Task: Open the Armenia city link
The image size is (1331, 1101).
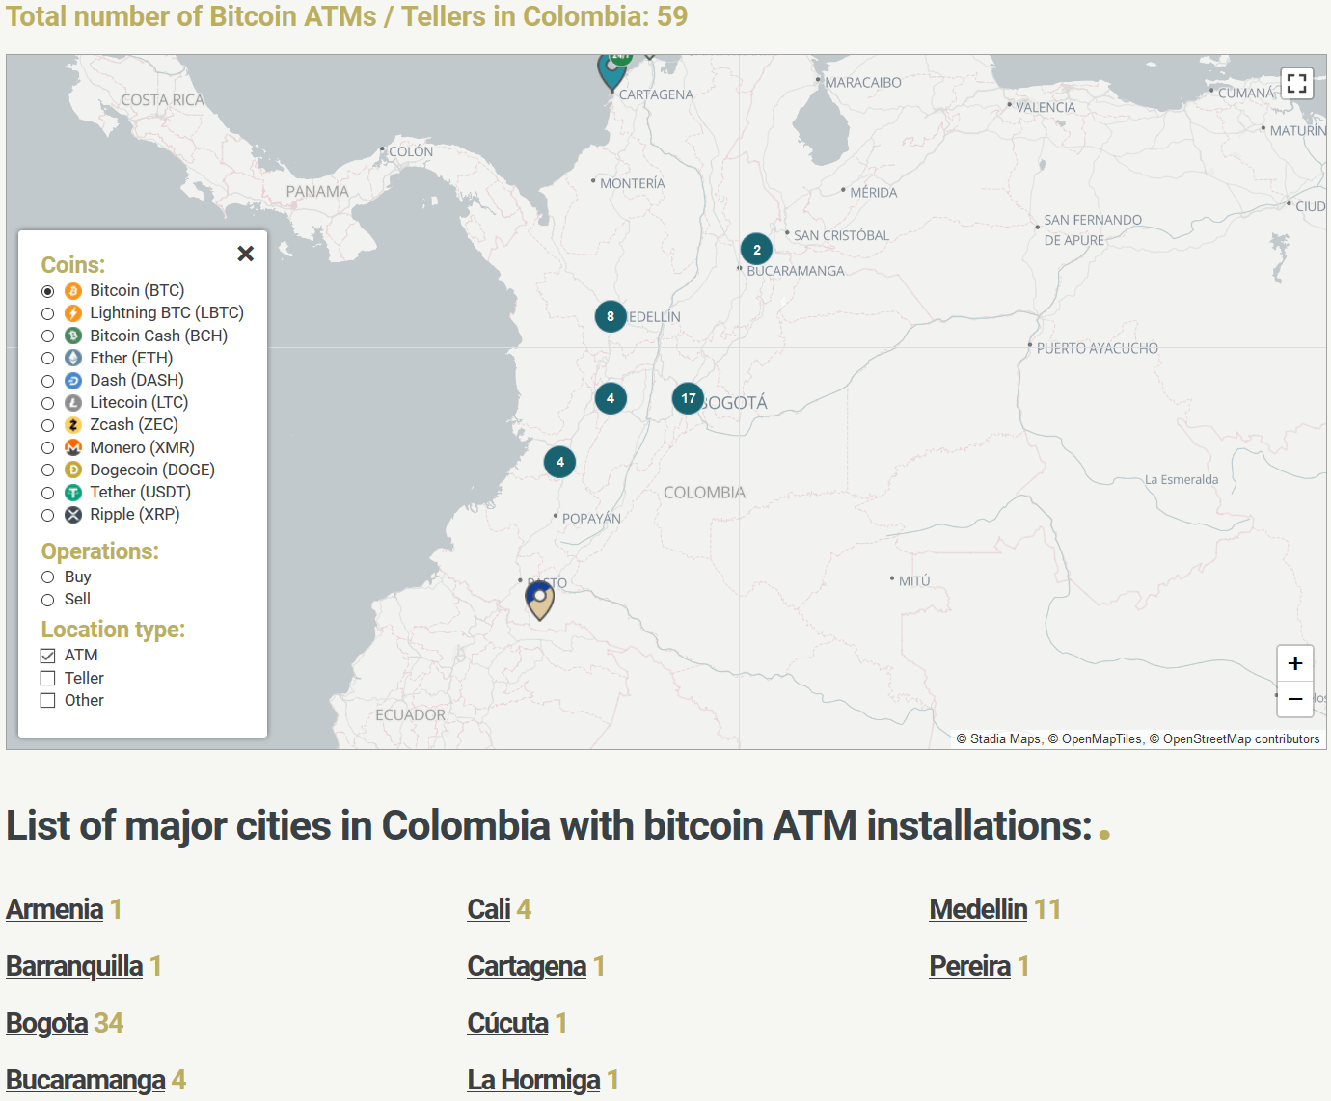Action: pyautogui.click(x=54, y=909)
